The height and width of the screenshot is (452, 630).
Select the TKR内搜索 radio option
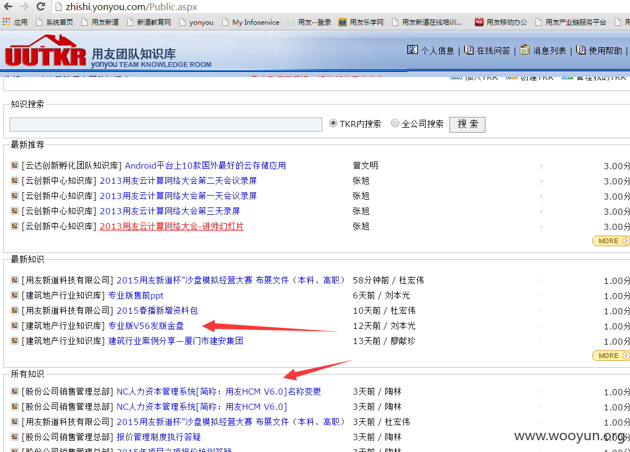333,123
